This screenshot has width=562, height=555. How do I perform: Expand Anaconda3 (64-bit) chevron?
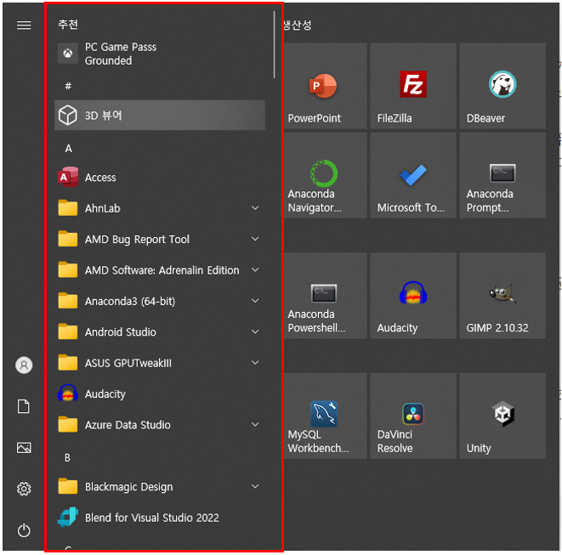(x=255, y=301)
